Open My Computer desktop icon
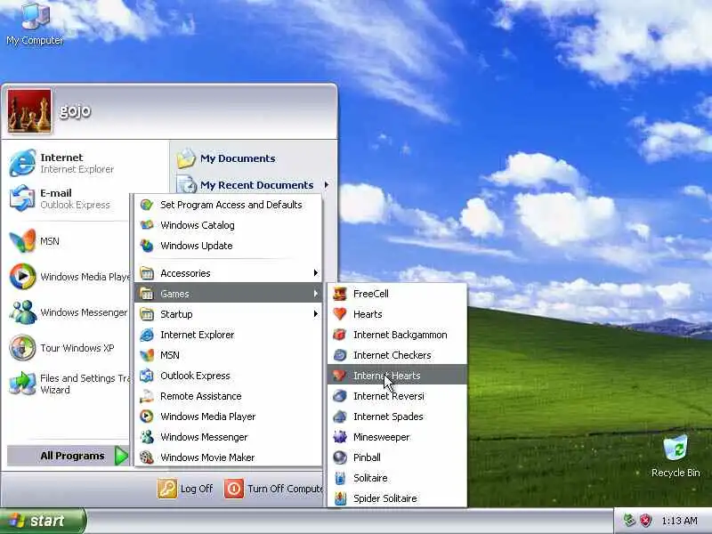 [35, 24]
